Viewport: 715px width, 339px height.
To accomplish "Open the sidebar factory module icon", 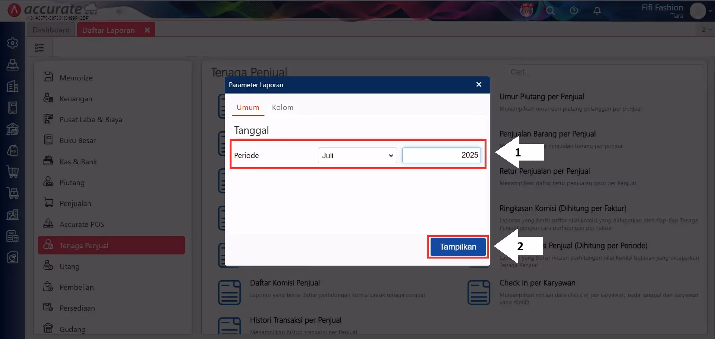I will click(13, 215).
